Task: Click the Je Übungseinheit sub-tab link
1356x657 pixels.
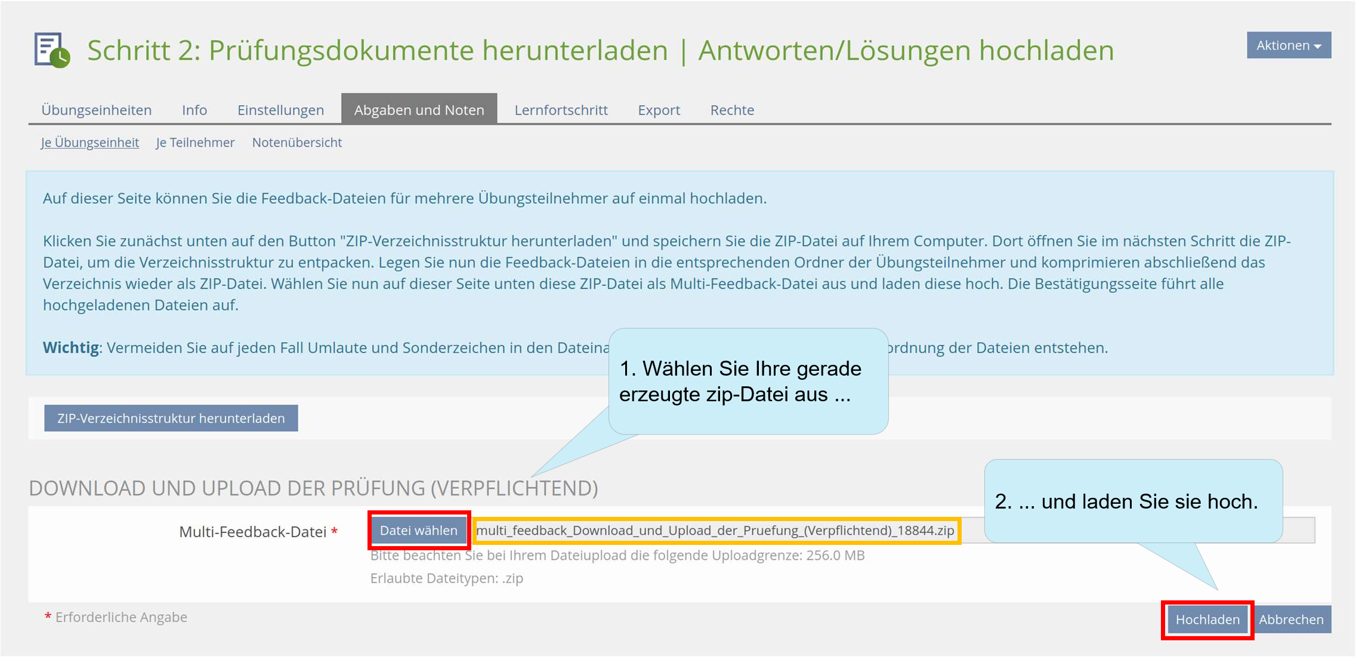Action: (x=89, y=142)
